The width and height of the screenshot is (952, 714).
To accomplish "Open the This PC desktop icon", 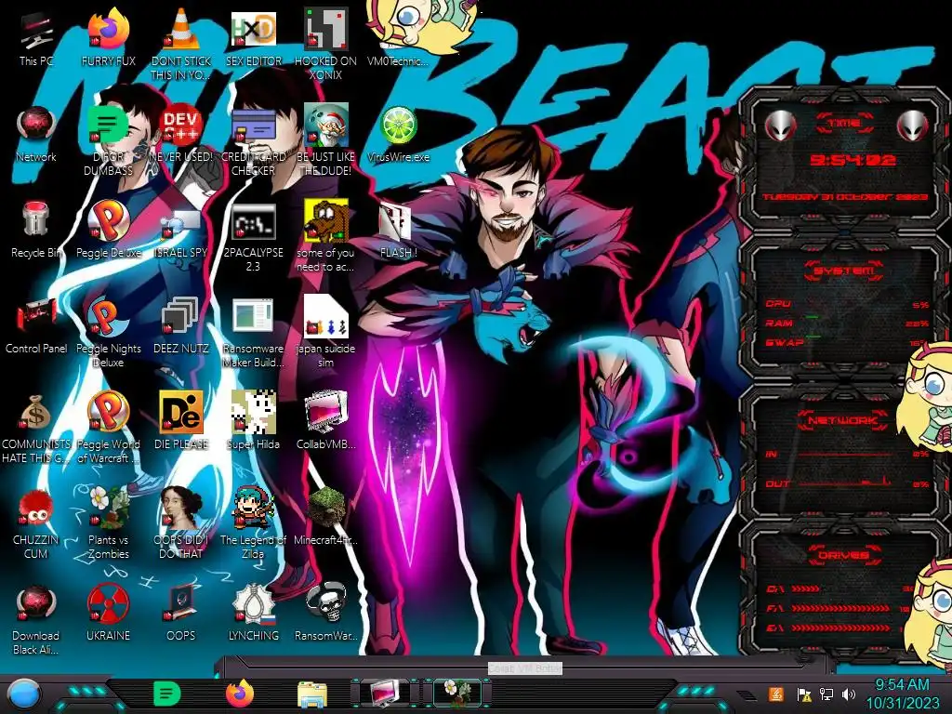I will pyautogui.click(x=36, y=31).
